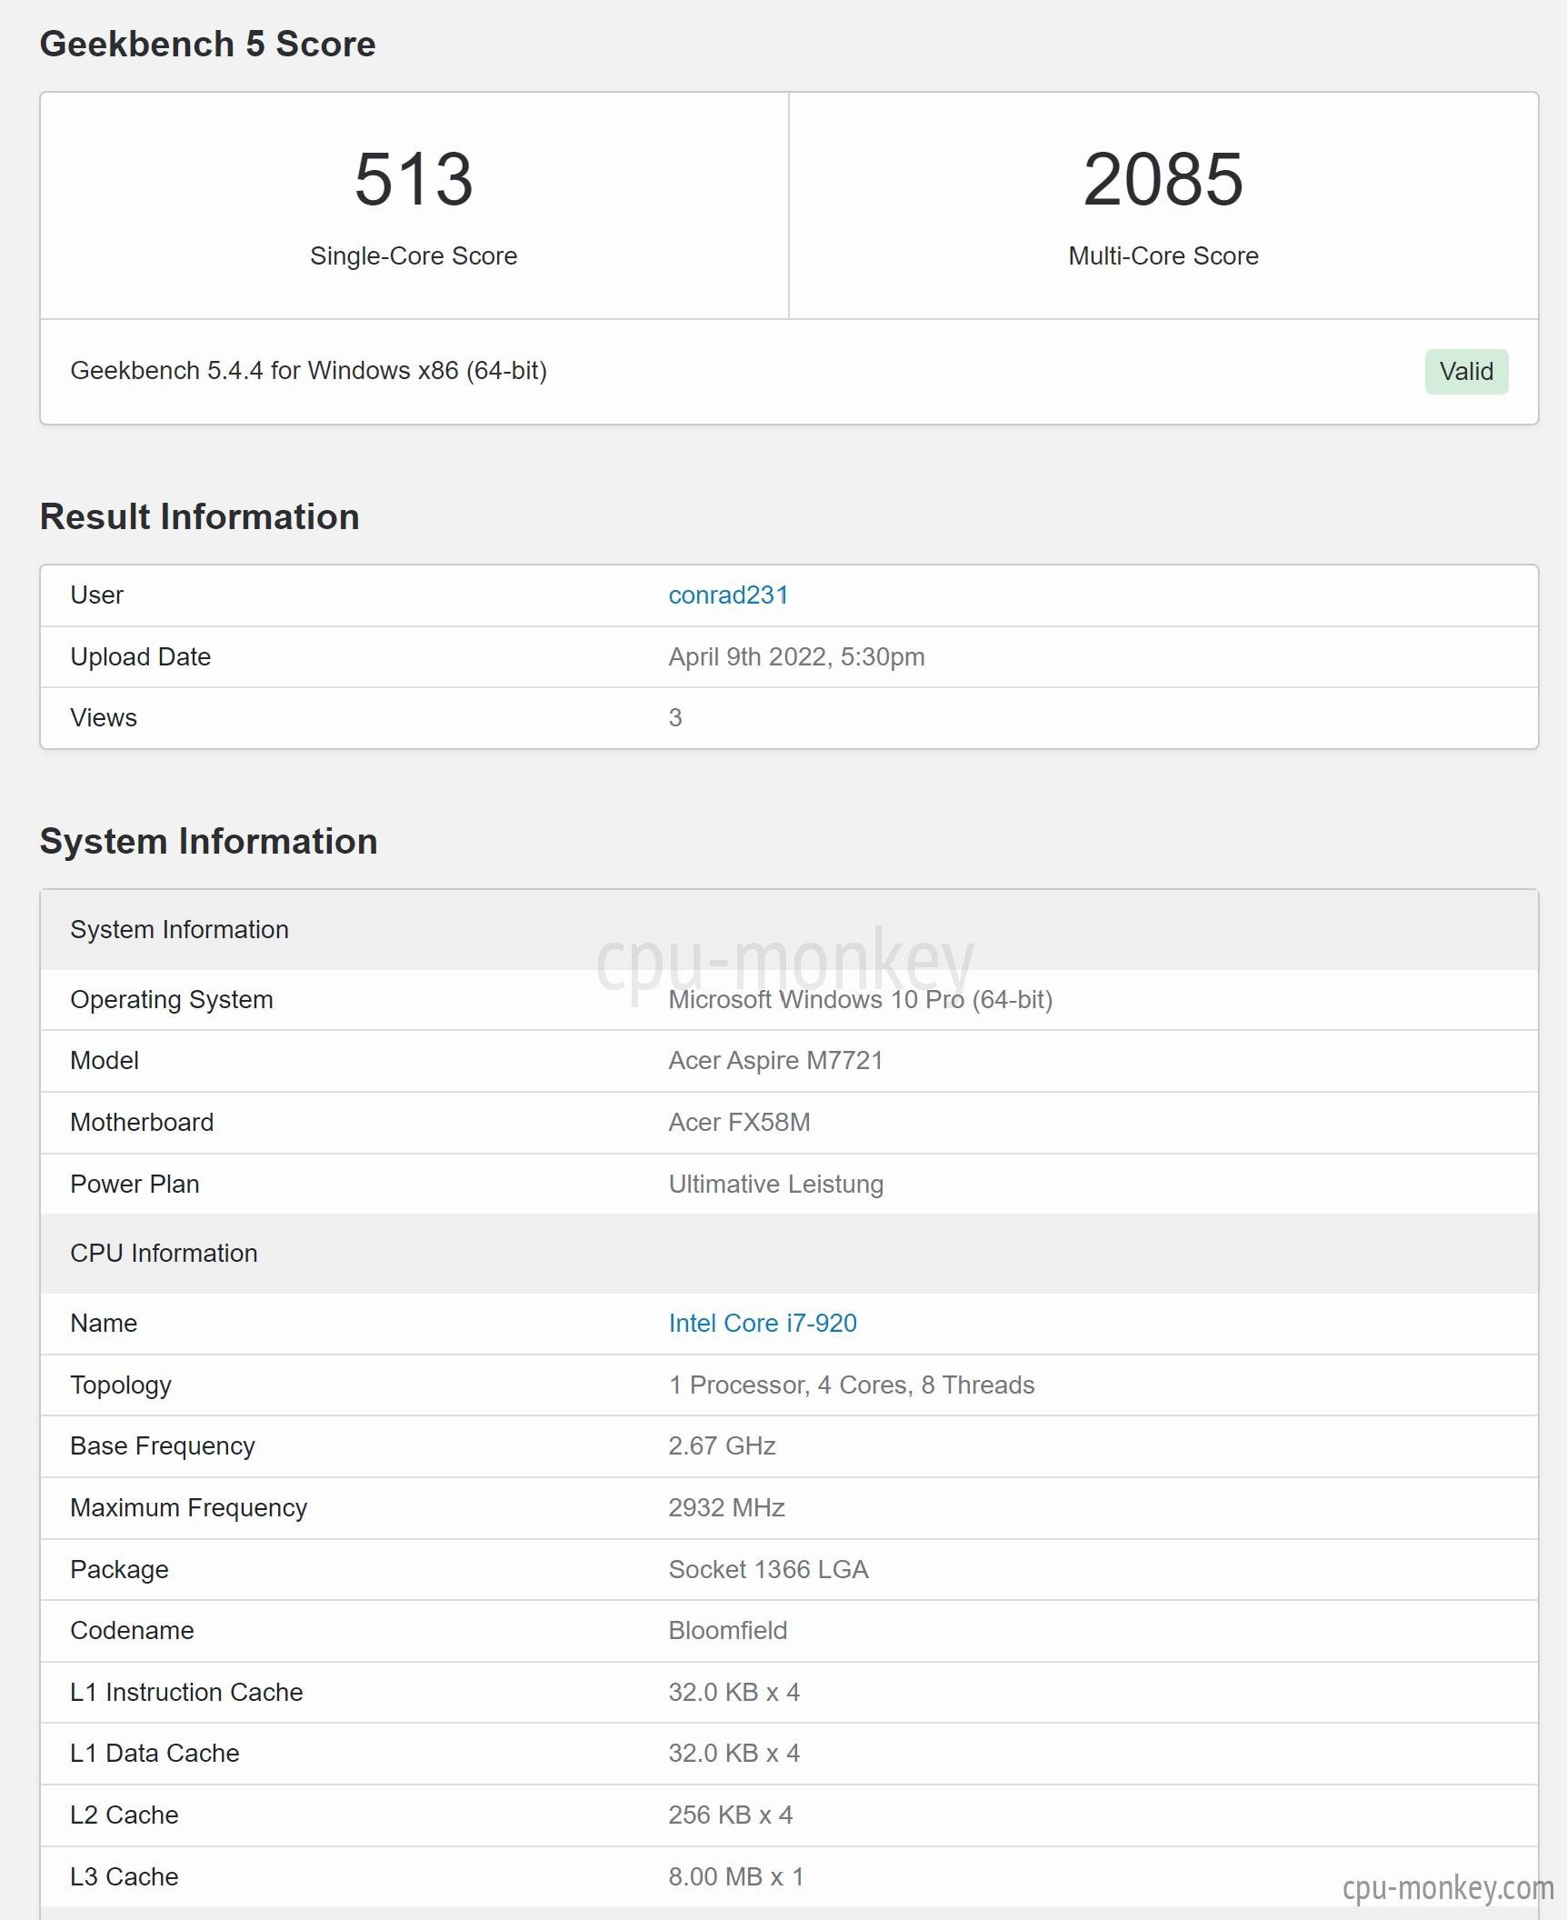Click the User row label
Screen dimensions: 1567x1920
click(x=96, y=595)
